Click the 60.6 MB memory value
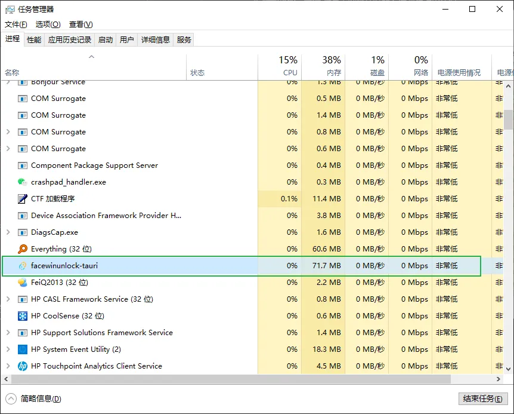Viewport: 514px width, 414px height. (327, 249)
